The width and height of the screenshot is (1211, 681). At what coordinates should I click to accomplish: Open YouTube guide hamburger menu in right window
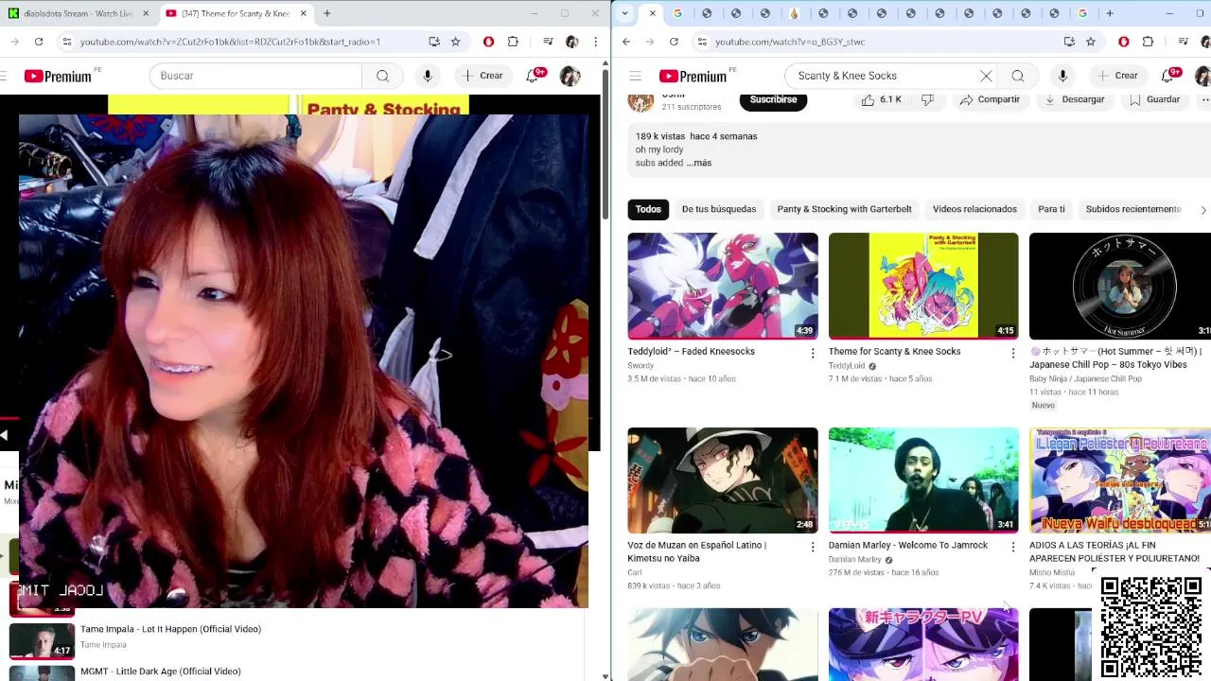coord(636,76)
